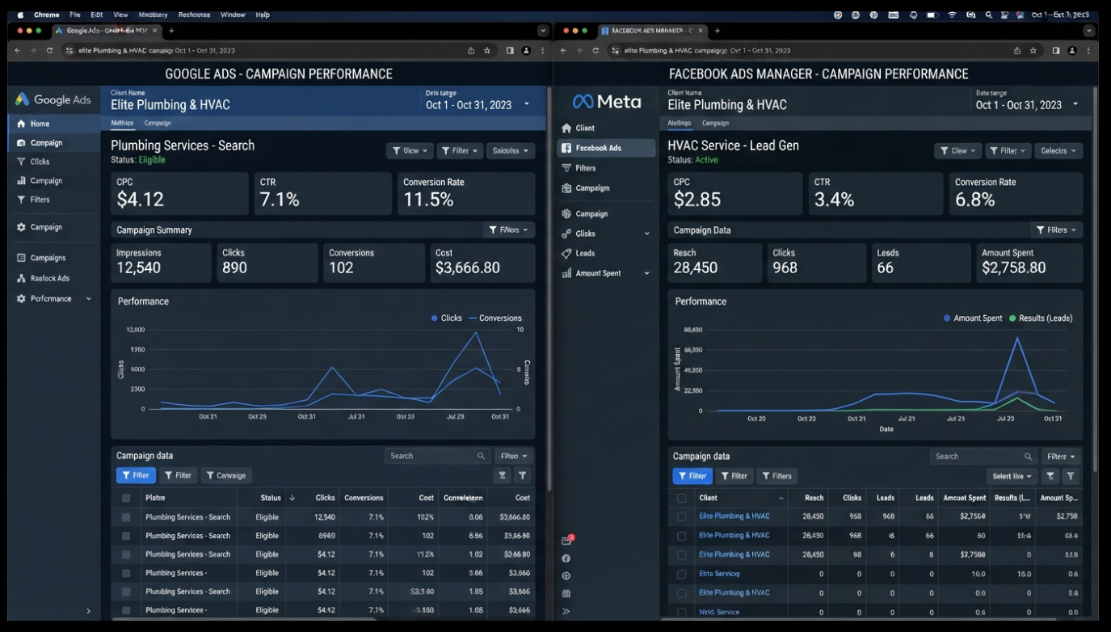This screenshot has width=1111, height=632.
Task: Click blue Filter button in Meta campaign data
Action: tap(692, 476)
